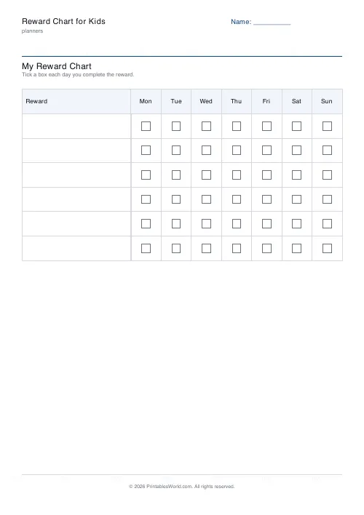Click the Wed column header
364x515 pixels.
(x=206, y=102)
